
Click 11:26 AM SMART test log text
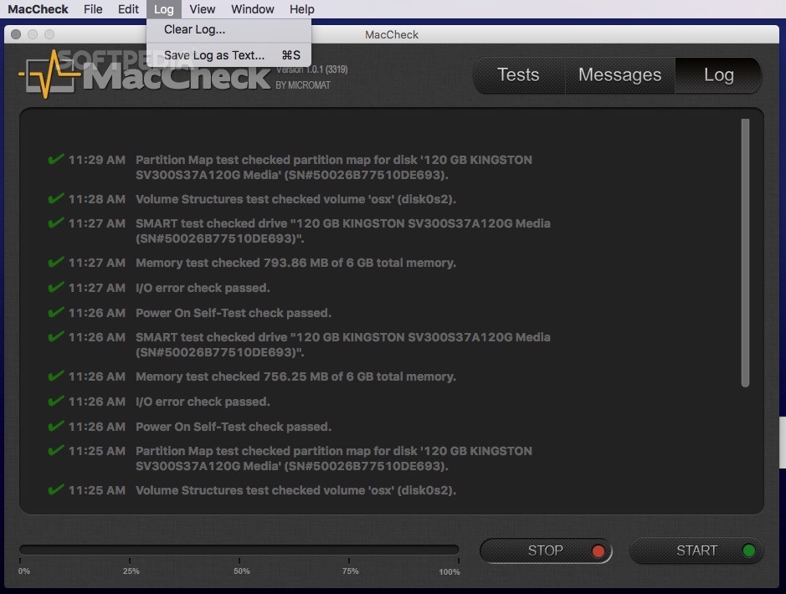click(343, 344)
